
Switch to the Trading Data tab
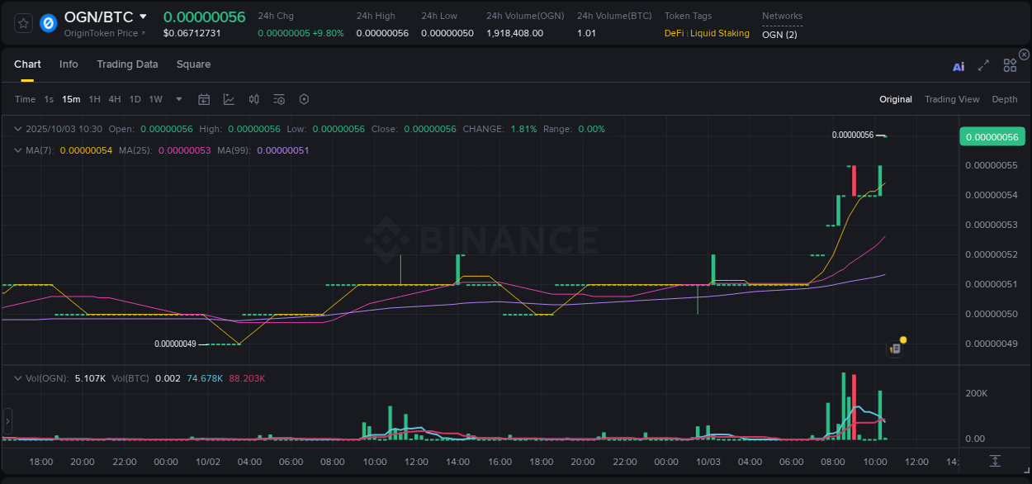pyautogui.click(x=127, y=64)
